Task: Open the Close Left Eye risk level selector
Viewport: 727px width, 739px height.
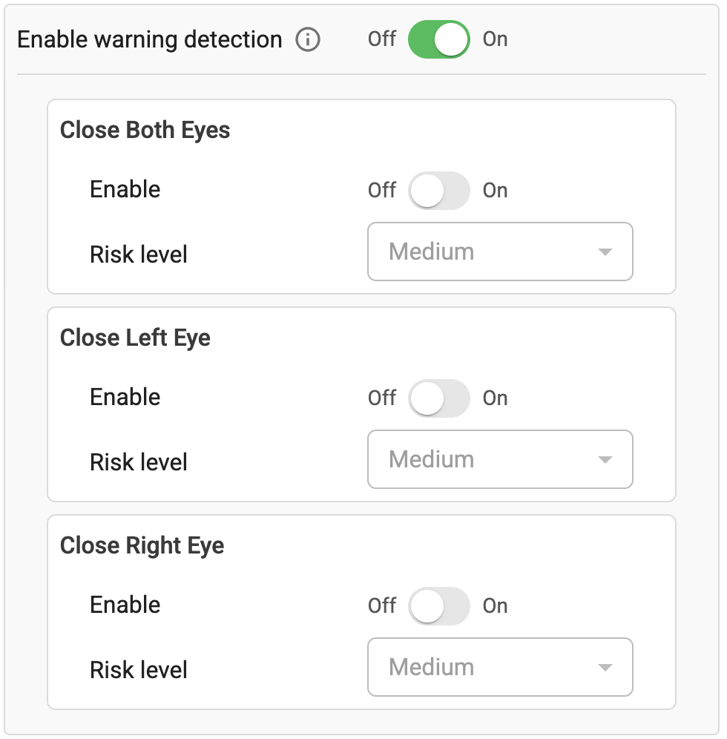Action: 500,459
